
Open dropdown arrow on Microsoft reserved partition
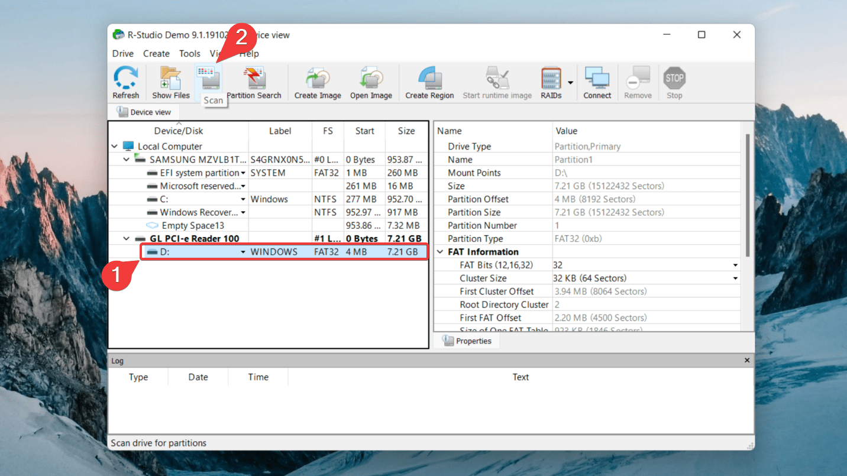click(243, 186)
